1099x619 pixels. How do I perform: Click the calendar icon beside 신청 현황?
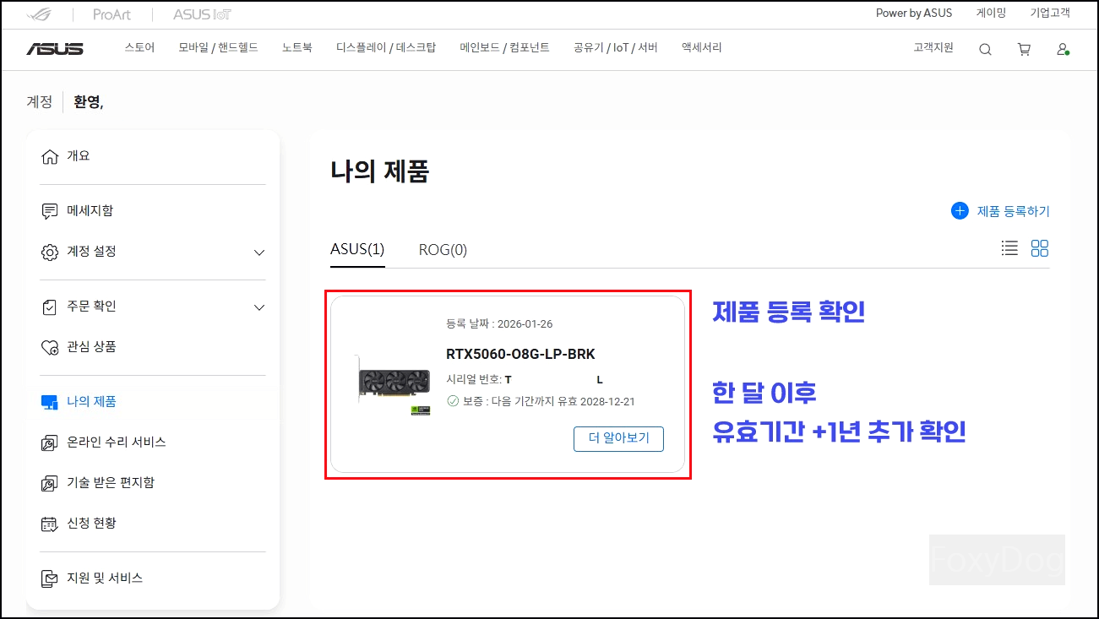pos(50,524)
